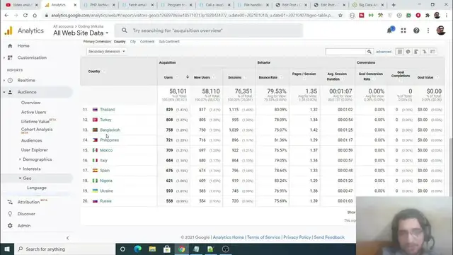This screenshot has width=453, height=255.
Task: Open the Analytics help question mark
Action: (x=416, y=30)
